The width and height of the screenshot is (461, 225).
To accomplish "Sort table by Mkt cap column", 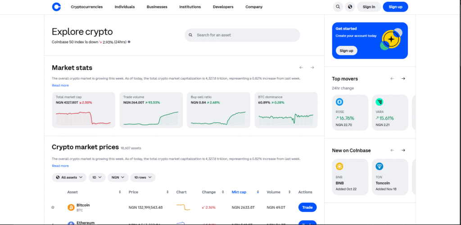I will [239, 192].
